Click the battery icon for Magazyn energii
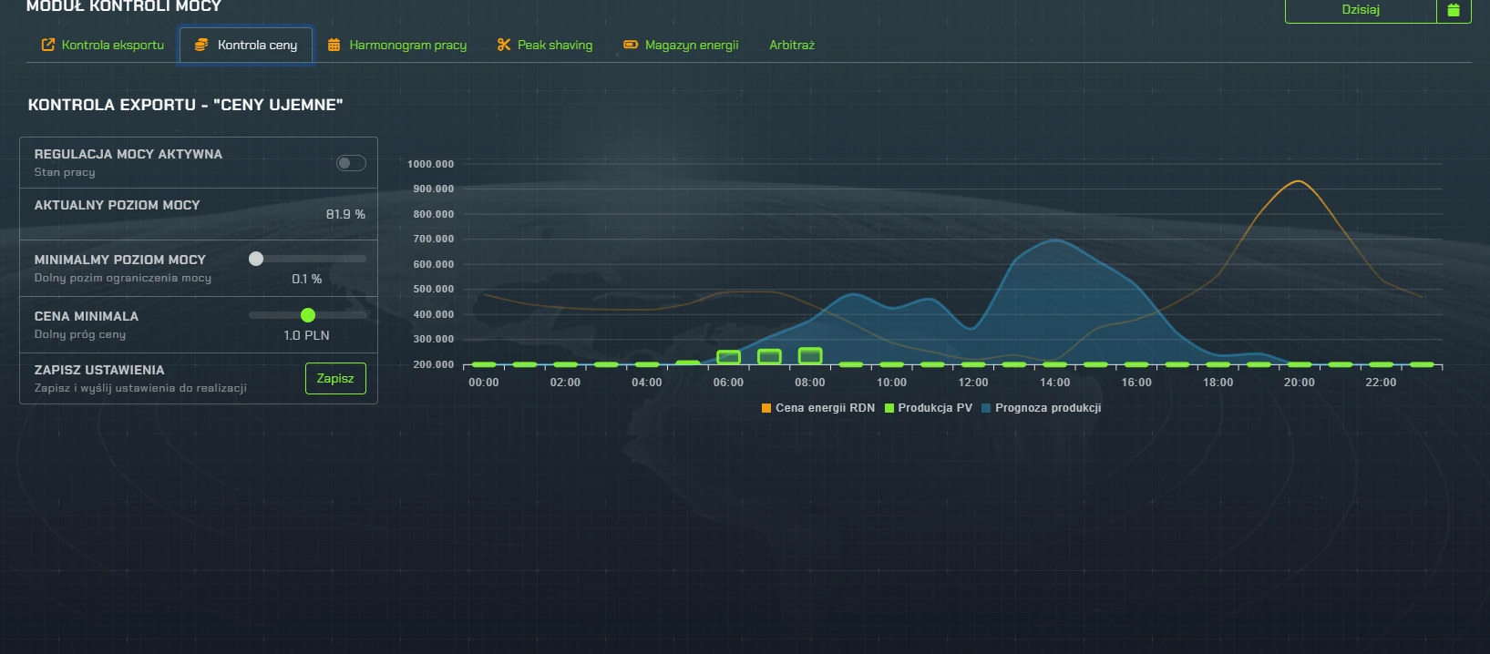 (x=631, y=45)
